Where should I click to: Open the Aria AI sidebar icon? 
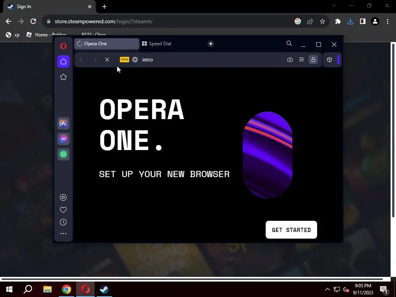coord(63,123)
